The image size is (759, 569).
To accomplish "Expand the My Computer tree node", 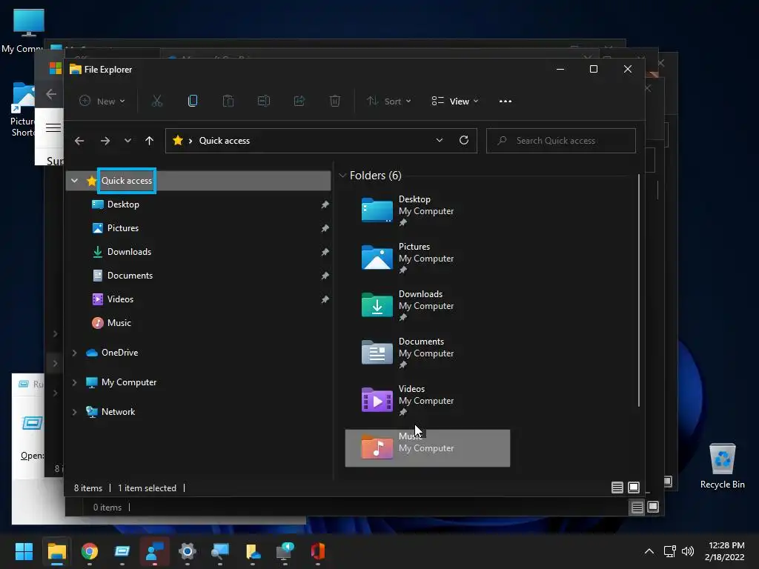I will point(75,382).
